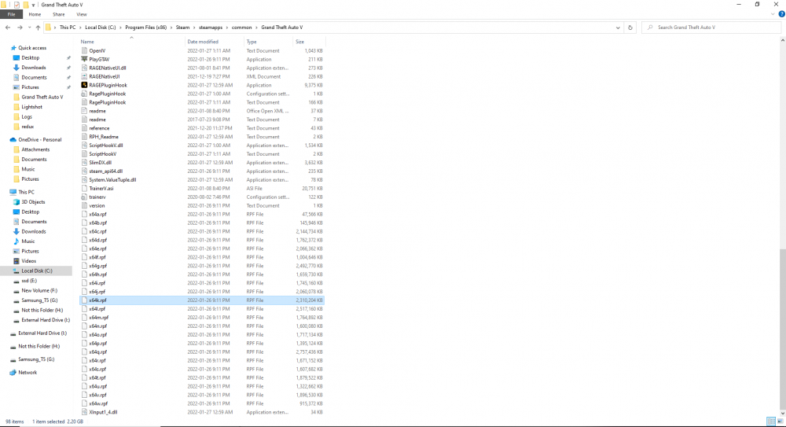
Task: Go up one folder level
Action: [38, 28]
